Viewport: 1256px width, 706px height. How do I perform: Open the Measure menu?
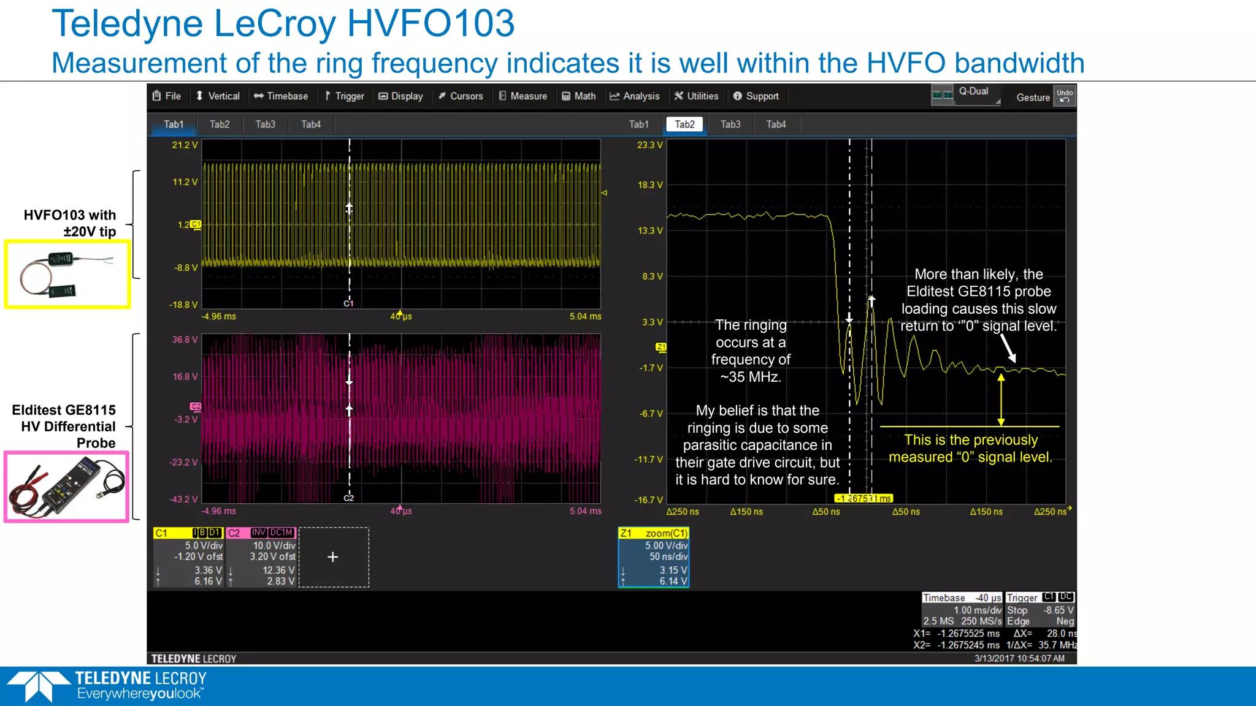[523, 96]
